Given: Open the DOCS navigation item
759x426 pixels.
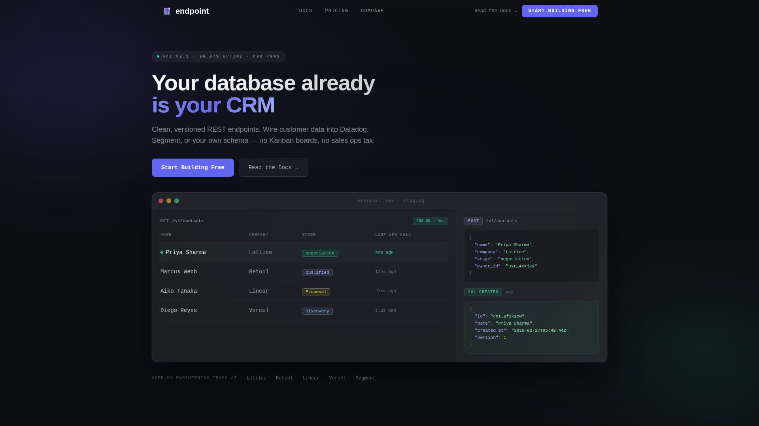Looking at the screenshot, I should coord(306,11).
